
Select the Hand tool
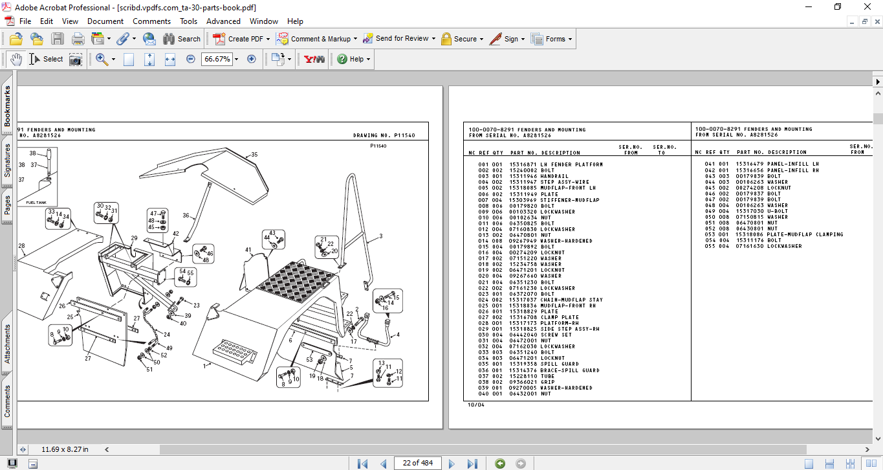click(x=16, y=59)
